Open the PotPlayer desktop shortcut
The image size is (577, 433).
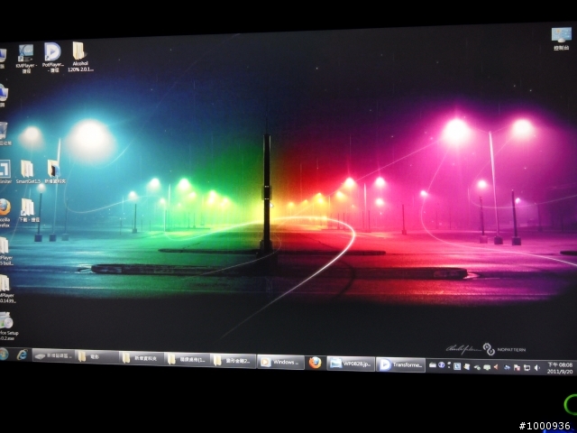[x=53, y=57]
